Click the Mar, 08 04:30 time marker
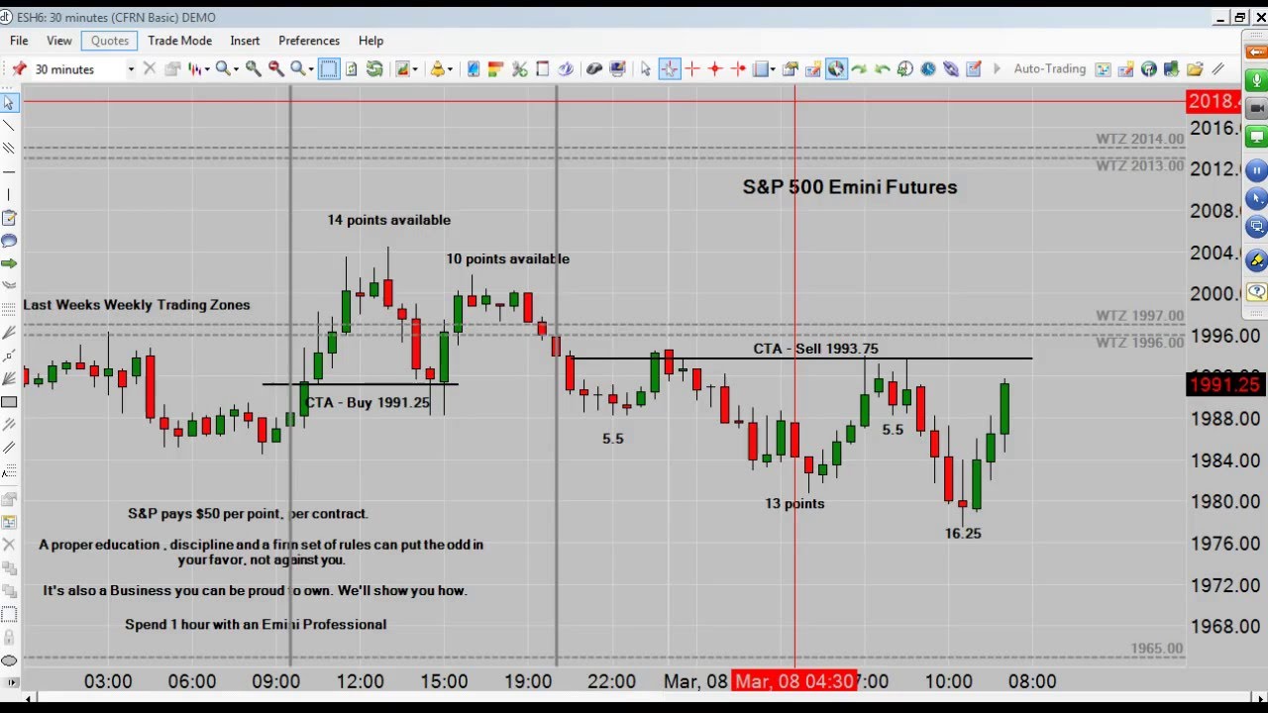Screen dimensions: 1268x713 pyautogui.click(x=794, y=681)
